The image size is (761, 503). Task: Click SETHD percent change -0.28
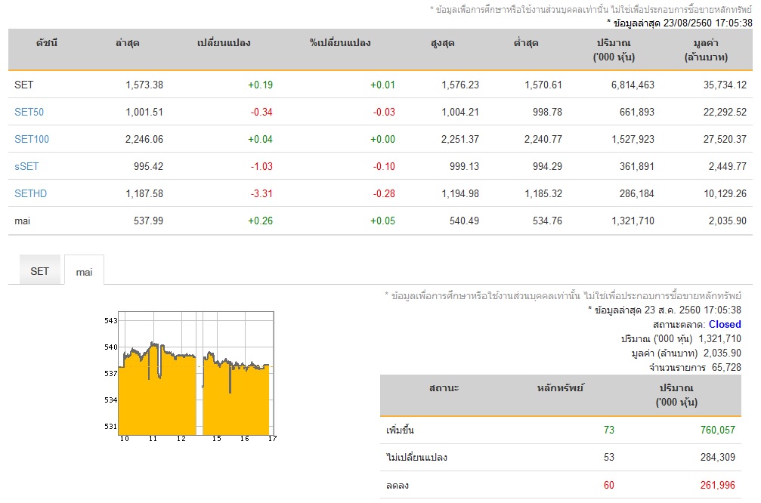point(384,193)
